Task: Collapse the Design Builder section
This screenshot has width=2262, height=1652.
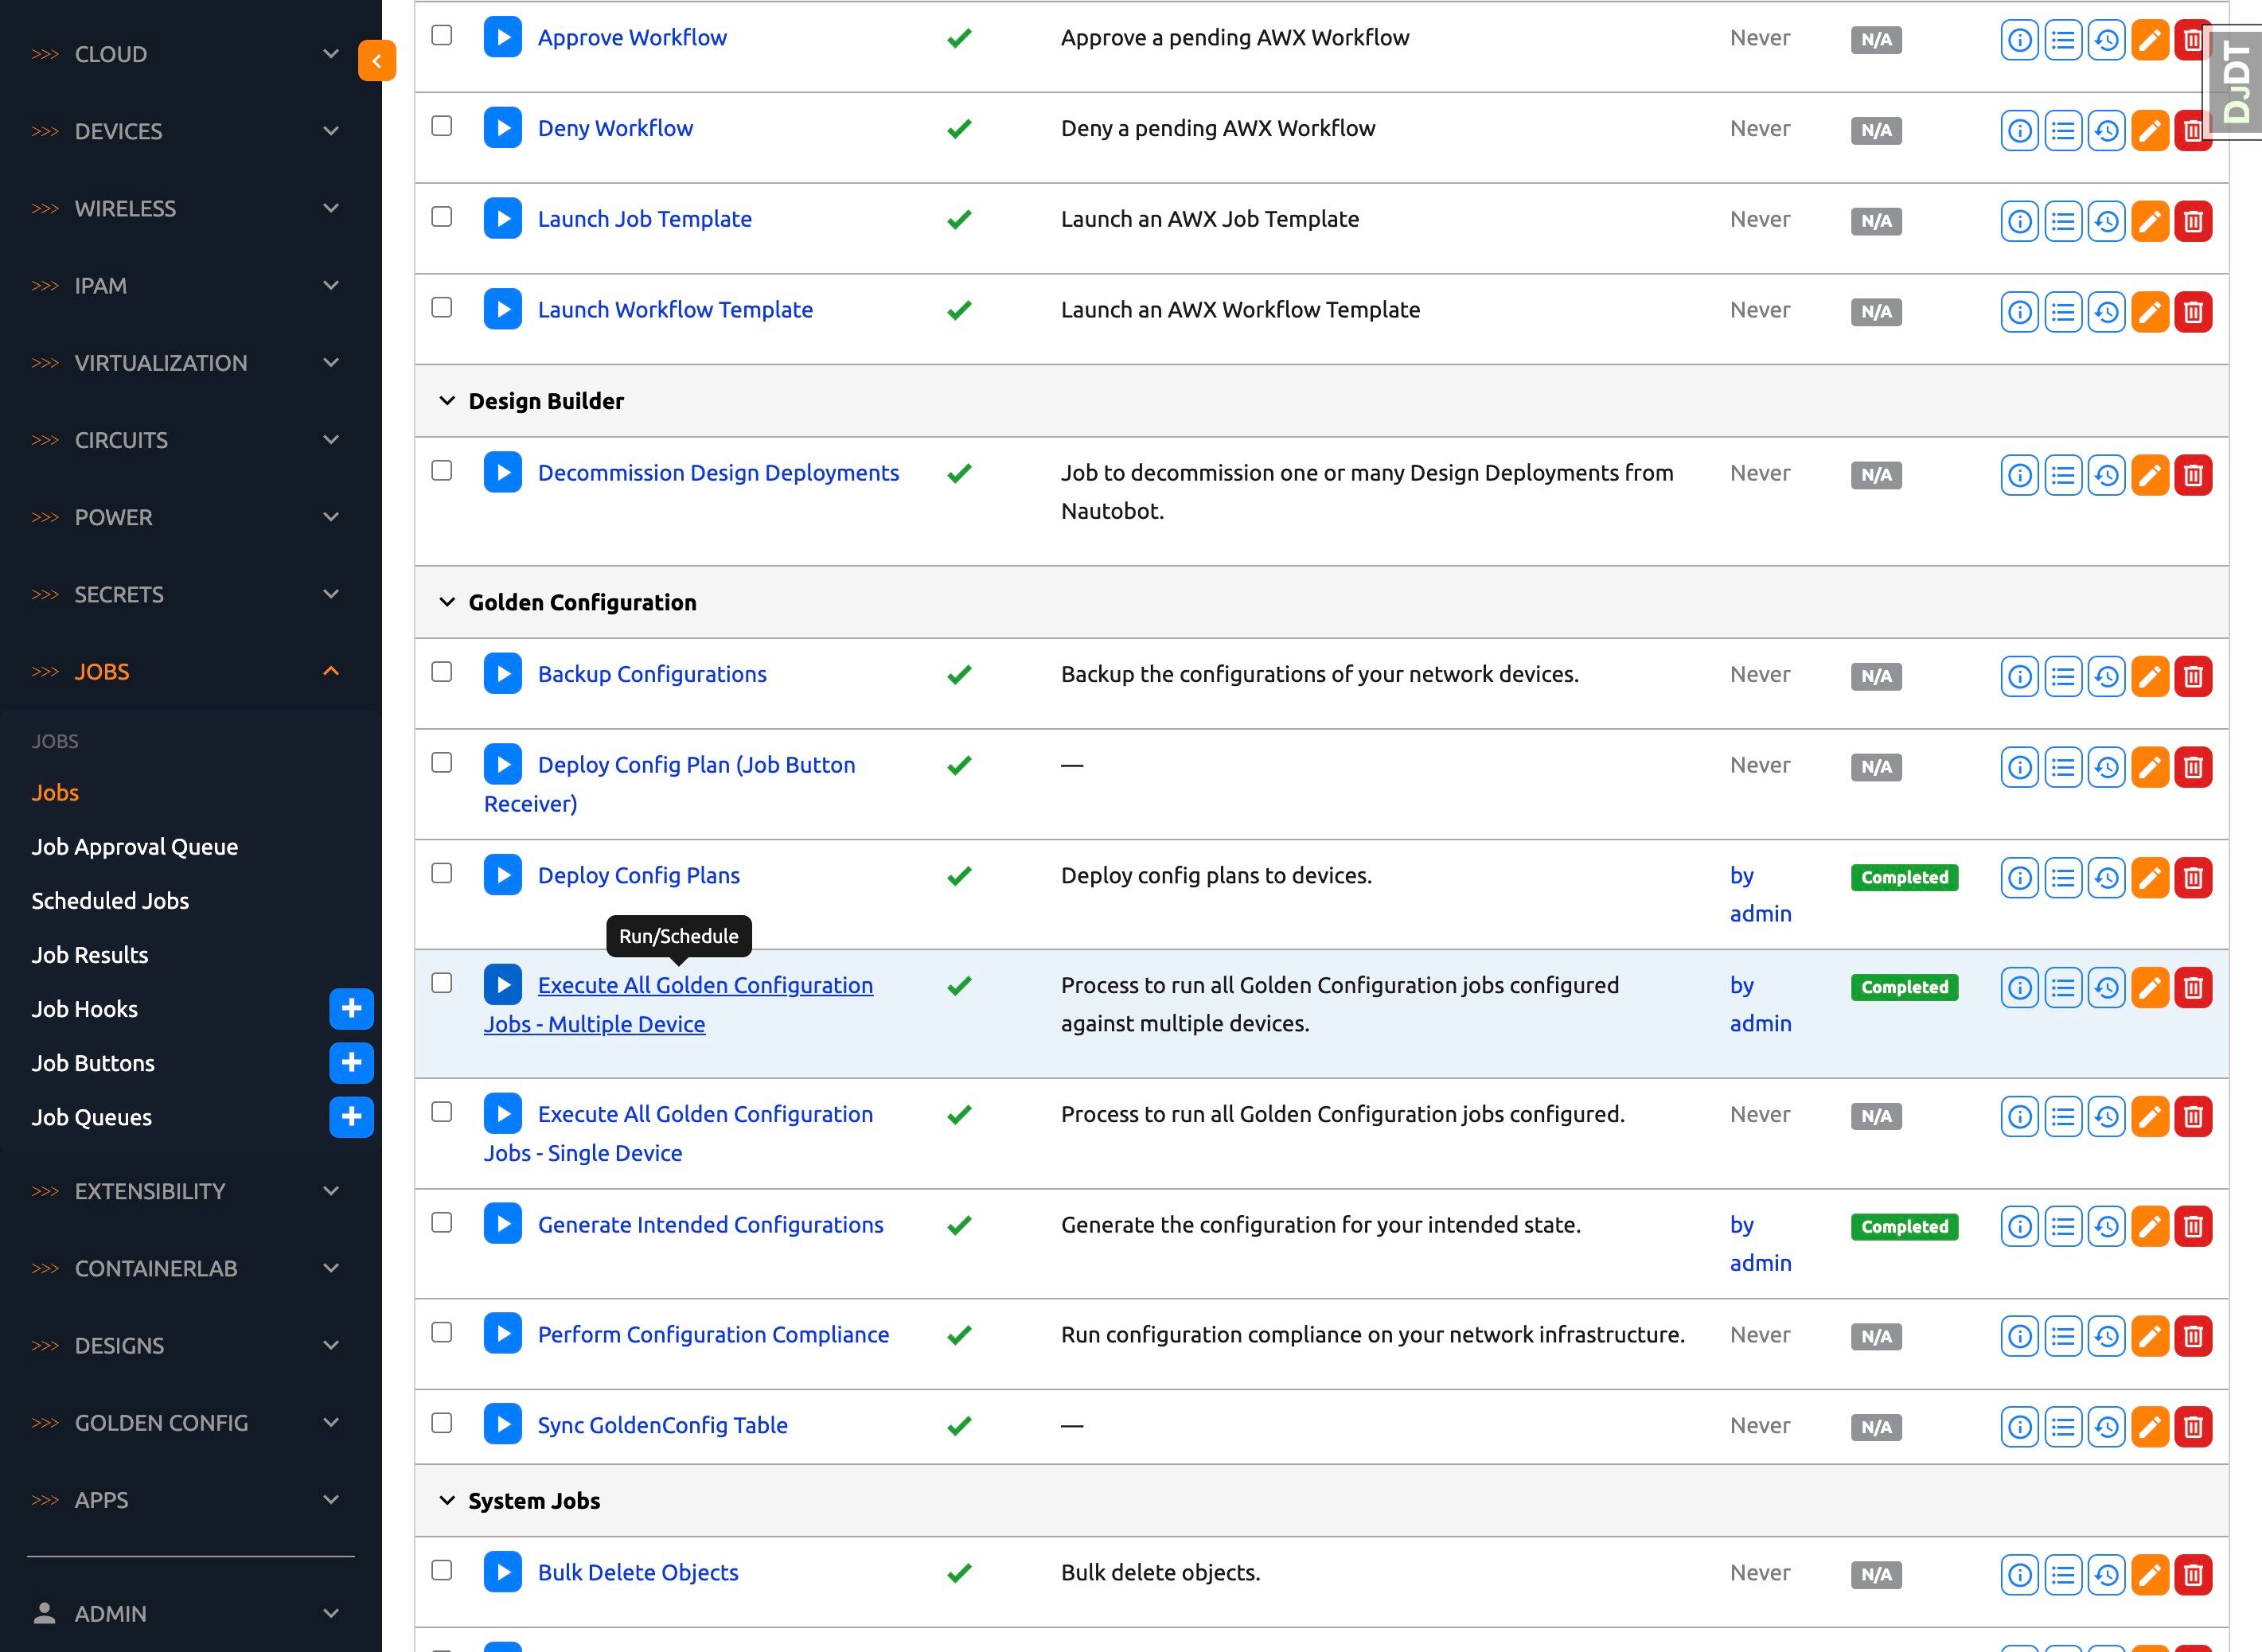Action: pyautogui.click(x=447, y=401)
